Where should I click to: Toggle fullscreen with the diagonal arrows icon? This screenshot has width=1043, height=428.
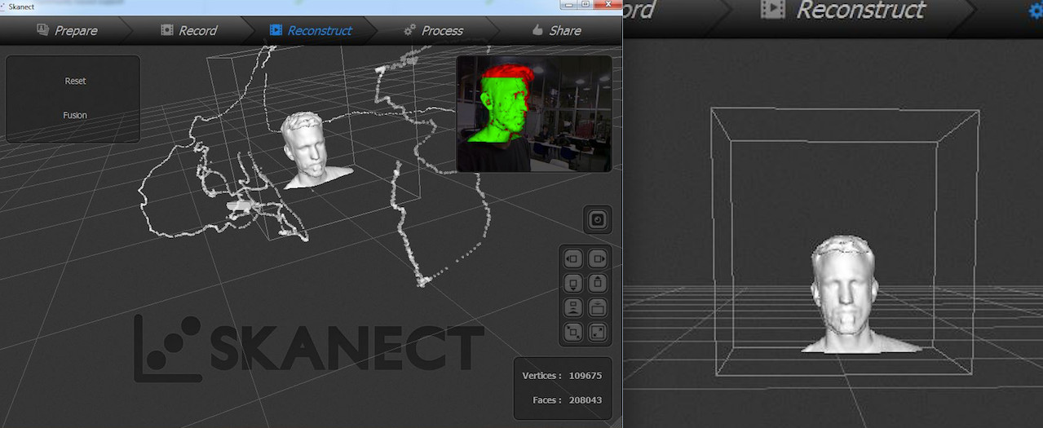point(598,332)
